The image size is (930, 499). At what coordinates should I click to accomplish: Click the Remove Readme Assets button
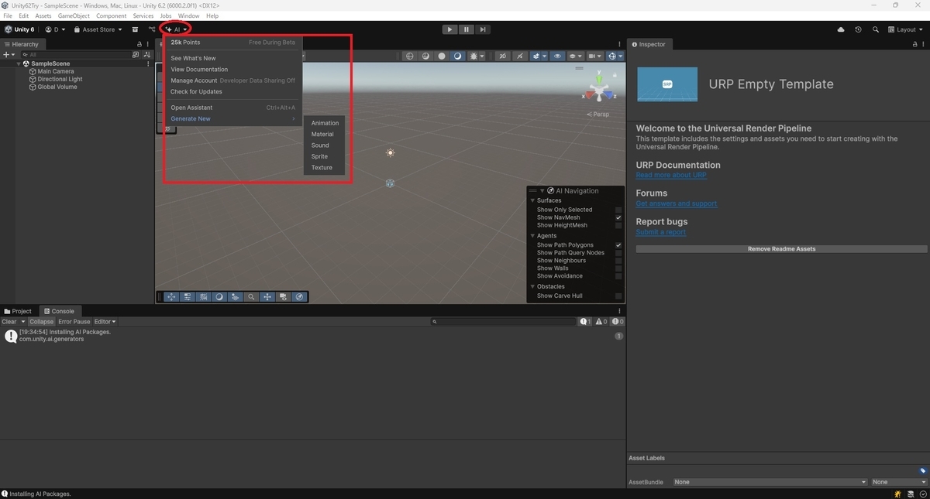pos(780,248)
